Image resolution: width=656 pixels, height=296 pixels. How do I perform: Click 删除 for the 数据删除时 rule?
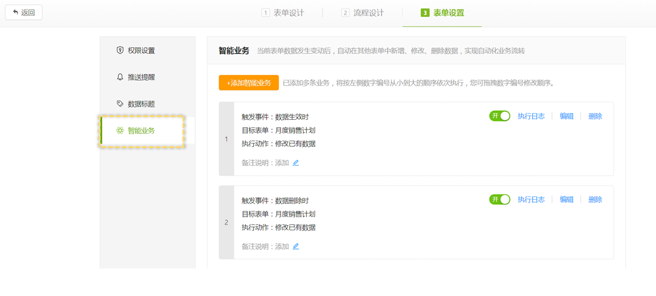click(x=595, y=200)
